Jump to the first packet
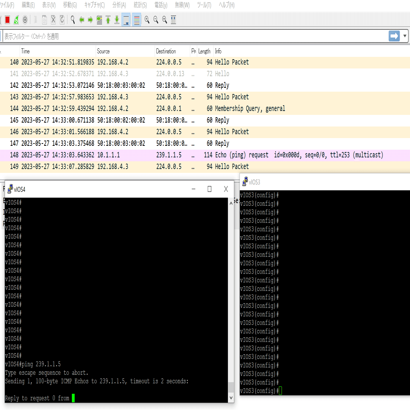Screen dimensions: 410x410 tap(108, 20)
